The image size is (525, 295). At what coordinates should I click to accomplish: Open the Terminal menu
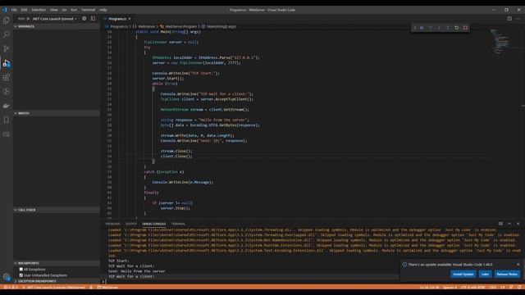pyautogui.click(x=88, y=10)
